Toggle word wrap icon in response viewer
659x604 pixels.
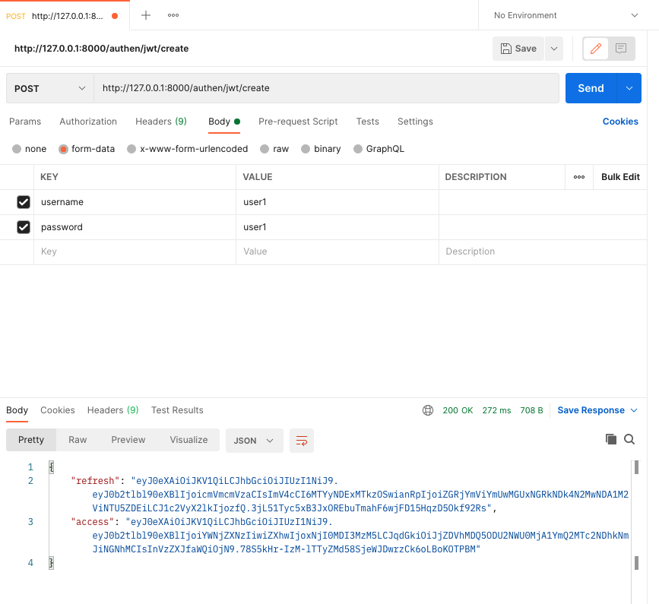pyautogui.click(x=302, y=441)
